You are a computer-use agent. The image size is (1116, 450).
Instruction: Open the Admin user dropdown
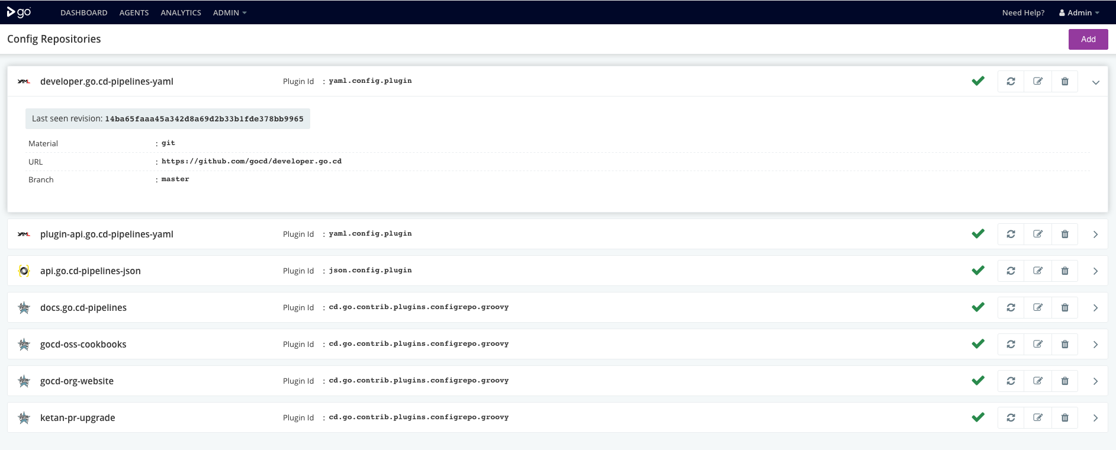(1079, 12)
